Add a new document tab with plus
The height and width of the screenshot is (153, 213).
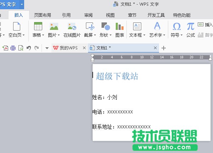click(164, 48)
